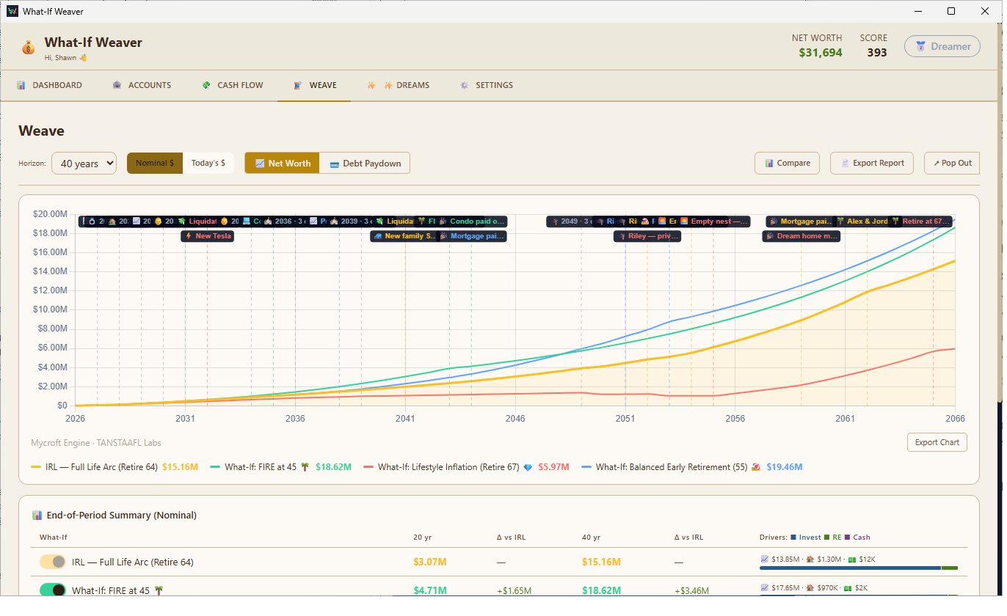This screenshot has width=1007, height=616.
Task: Click the gear icon beside Settings
Action: coord(464,85)
